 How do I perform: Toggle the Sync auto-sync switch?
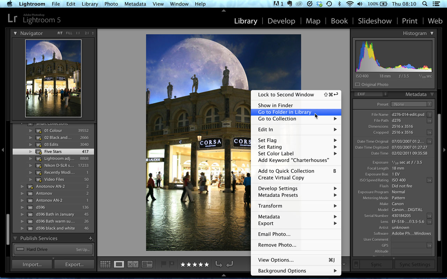356,264
